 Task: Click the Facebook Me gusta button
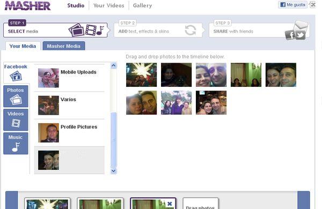pyautogui.click(x=292, y=5)
